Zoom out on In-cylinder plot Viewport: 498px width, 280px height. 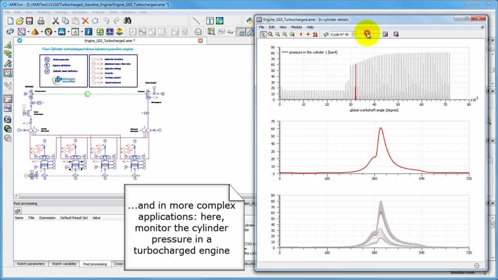285,34
